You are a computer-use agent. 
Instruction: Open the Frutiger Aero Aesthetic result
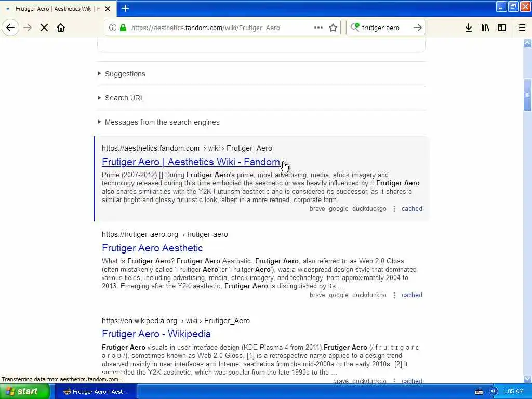[152, 248]
